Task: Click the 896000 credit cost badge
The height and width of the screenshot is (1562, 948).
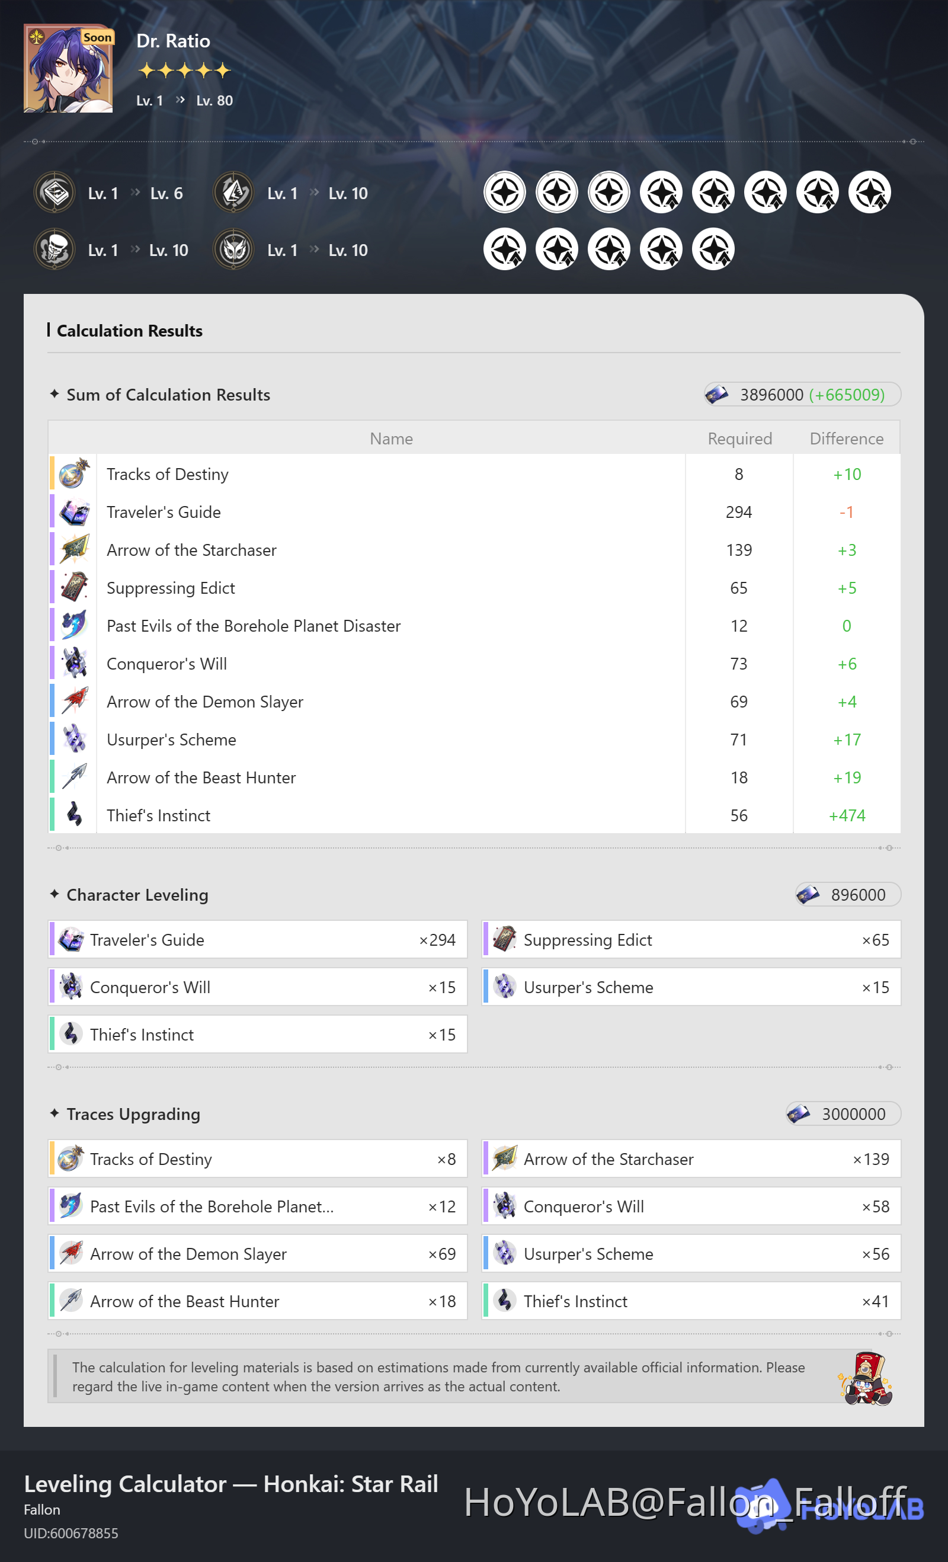Action: click(848, 894)
